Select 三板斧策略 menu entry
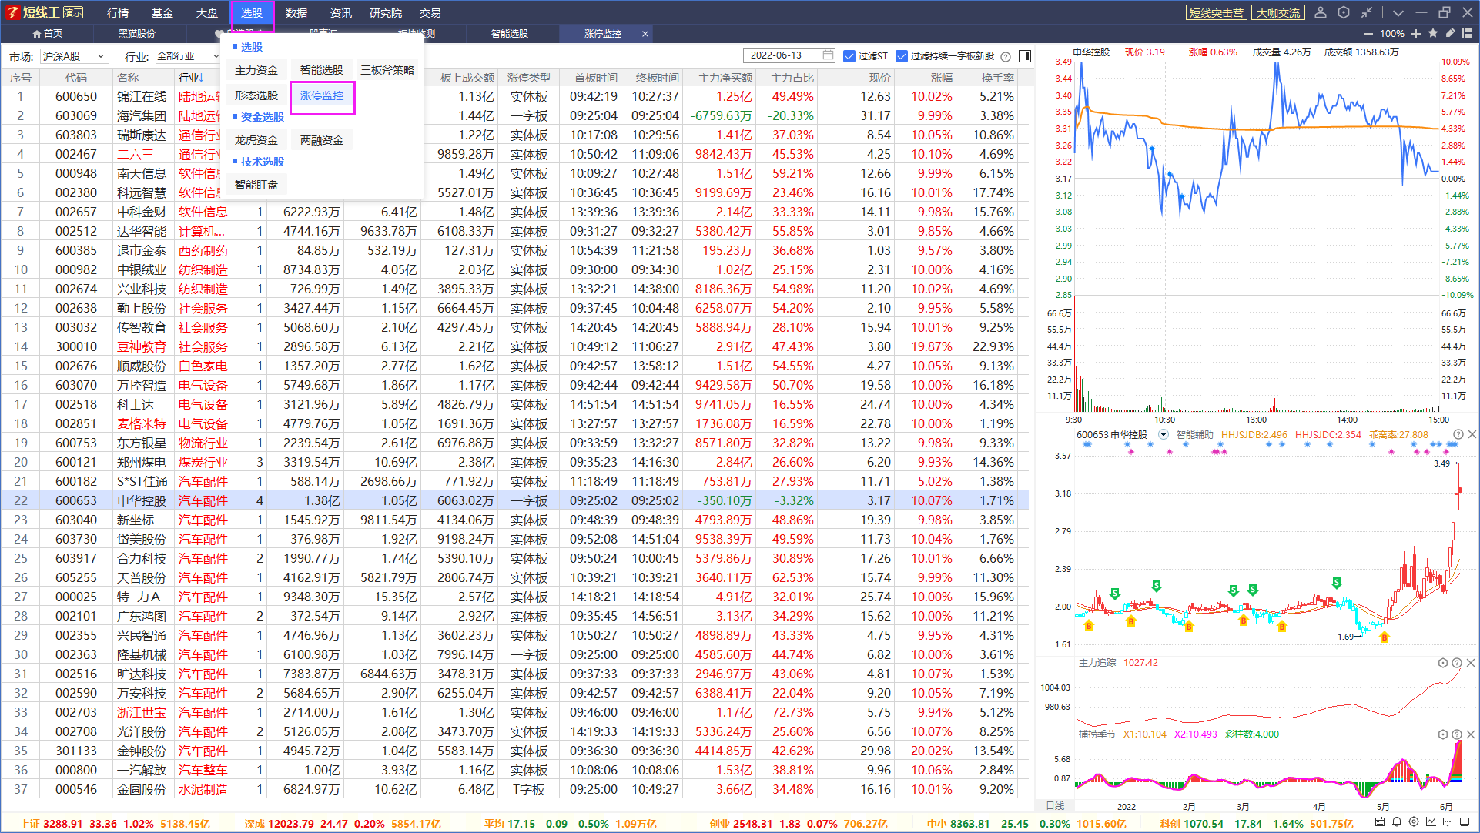Image resolution: width=1480 pixels, height=833 pixels. [387, 70]
